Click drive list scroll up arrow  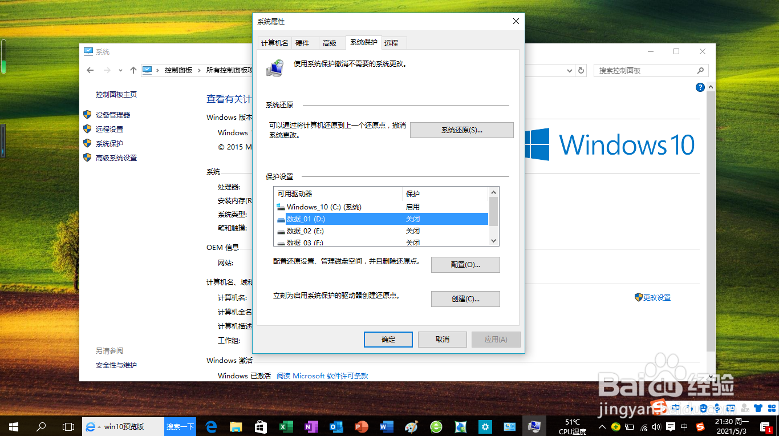494,192
